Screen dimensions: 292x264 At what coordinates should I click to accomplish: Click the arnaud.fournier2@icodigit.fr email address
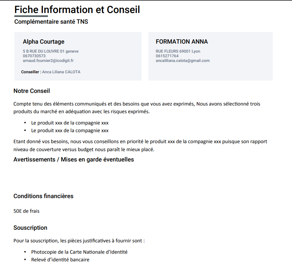pos(48,61)
